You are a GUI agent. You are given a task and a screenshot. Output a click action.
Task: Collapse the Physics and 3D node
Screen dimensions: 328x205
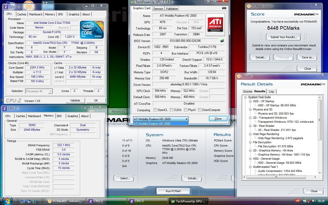click(250, 109)
